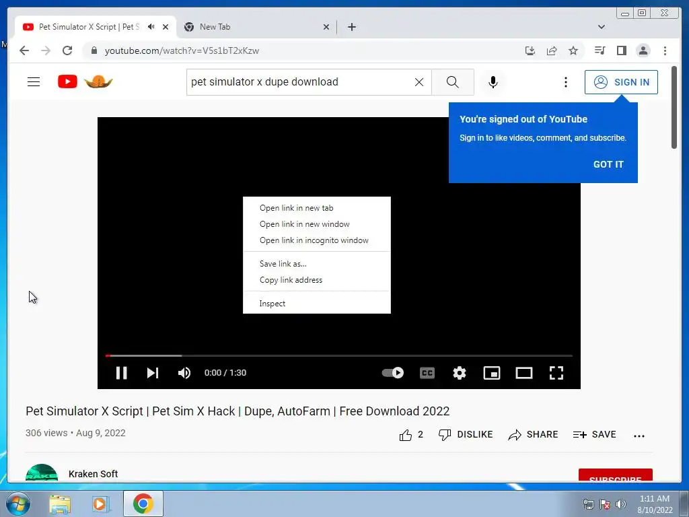Close the Pet Simulator X tab
Screen dimensions: 689x517
click(x=166, y=27)
